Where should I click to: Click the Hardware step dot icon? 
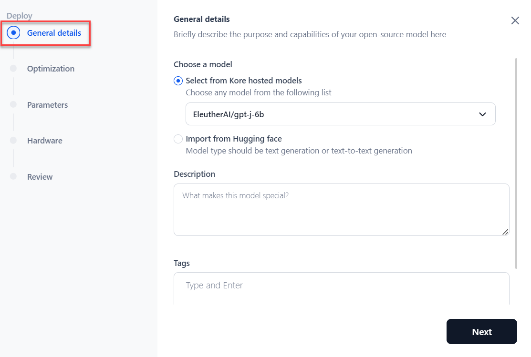pos(13,140)
